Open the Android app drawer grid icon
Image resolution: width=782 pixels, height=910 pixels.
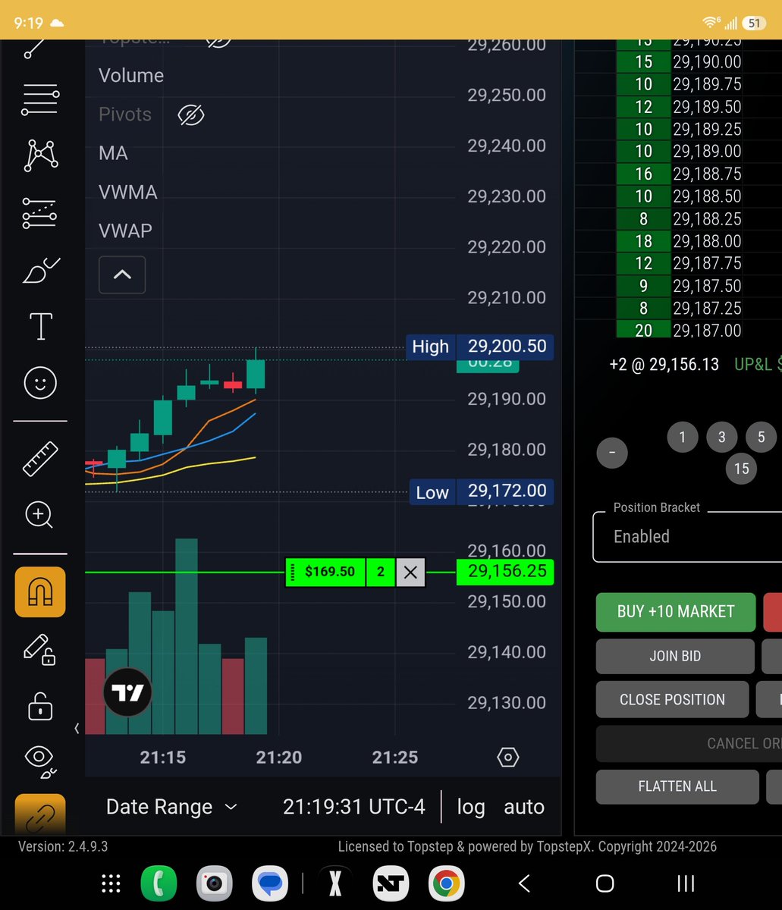(111, 883)
